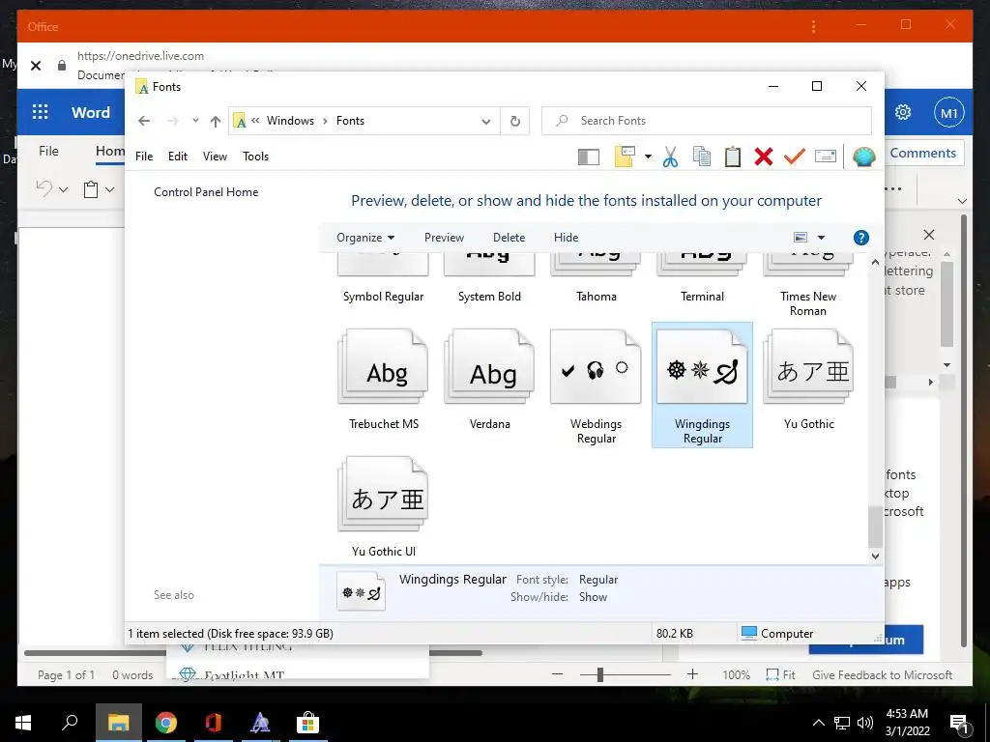Click the System Bold font label
This screenshot has height=742, width=990.
click(489, 297)
